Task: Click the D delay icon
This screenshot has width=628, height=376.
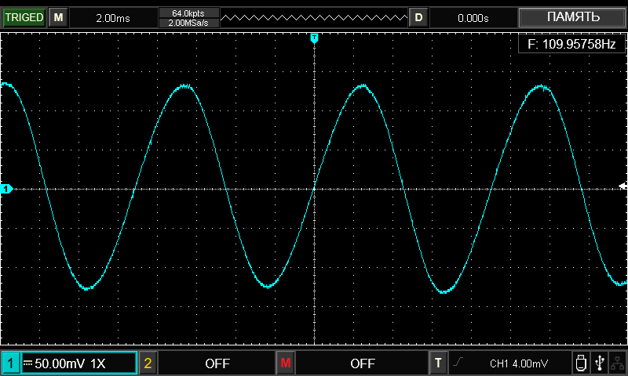Action: (418, 17)
